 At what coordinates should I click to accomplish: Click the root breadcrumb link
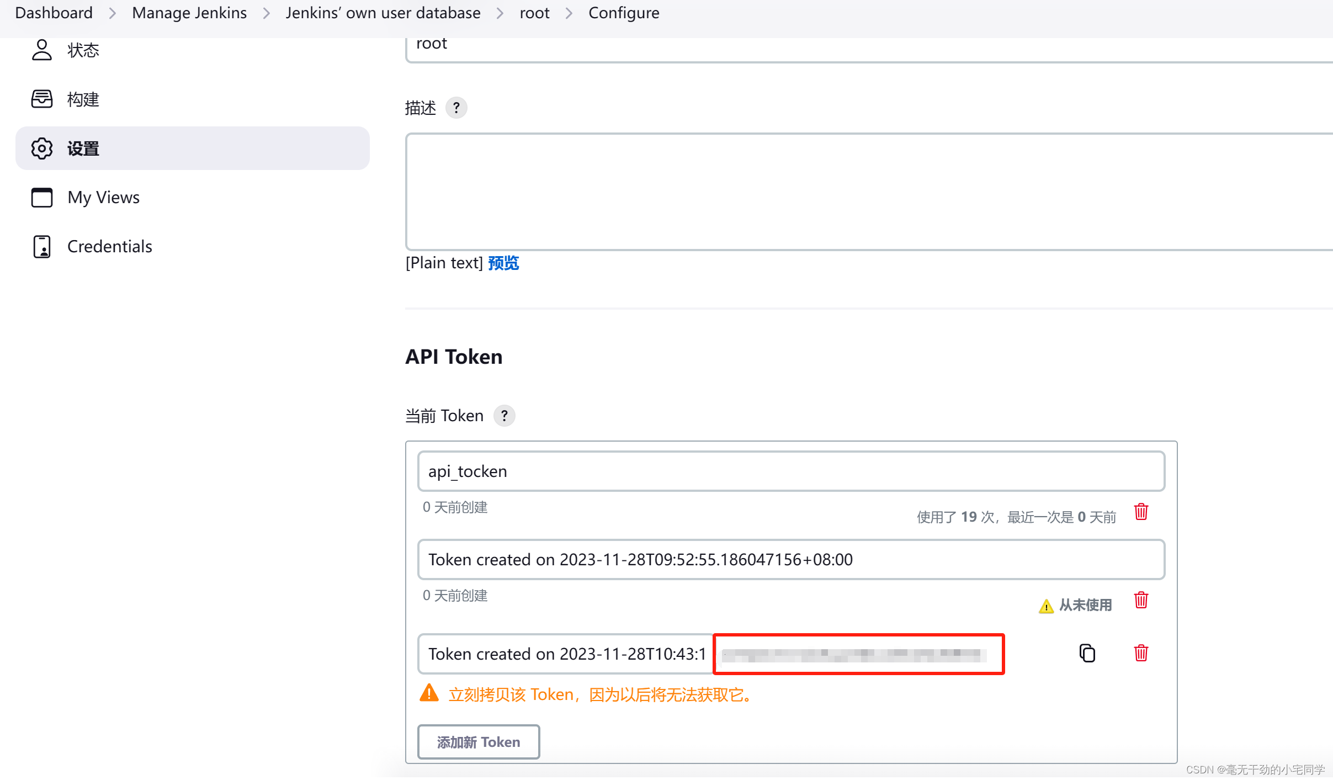(x=534, y=13)
